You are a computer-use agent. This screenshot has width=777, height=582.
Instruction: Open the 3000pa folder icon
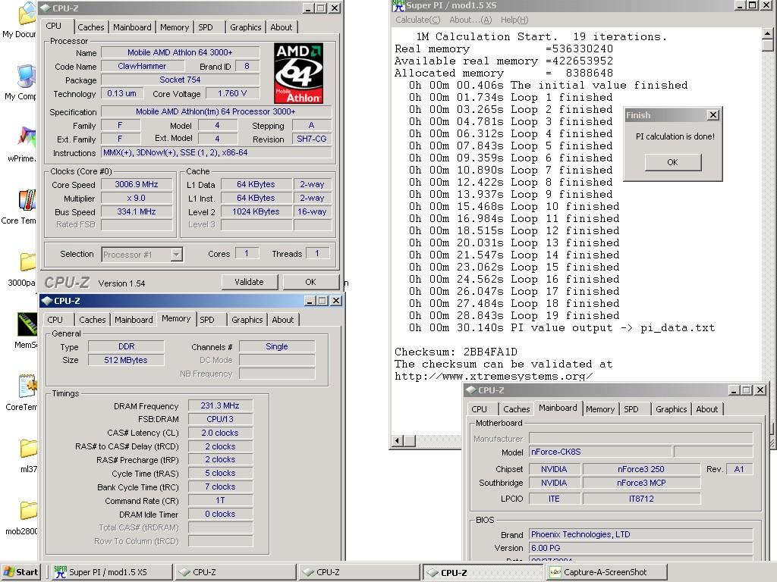(x=28, y=261)
